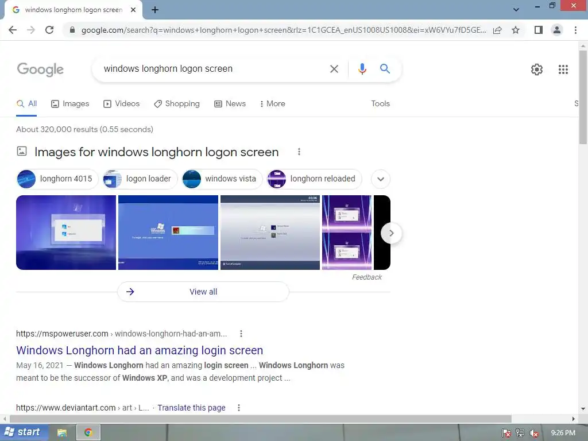This screenshot has height=441, width=588.
Task: Click the 9:26 PM taskbar clock
Action: coord(563,433)
